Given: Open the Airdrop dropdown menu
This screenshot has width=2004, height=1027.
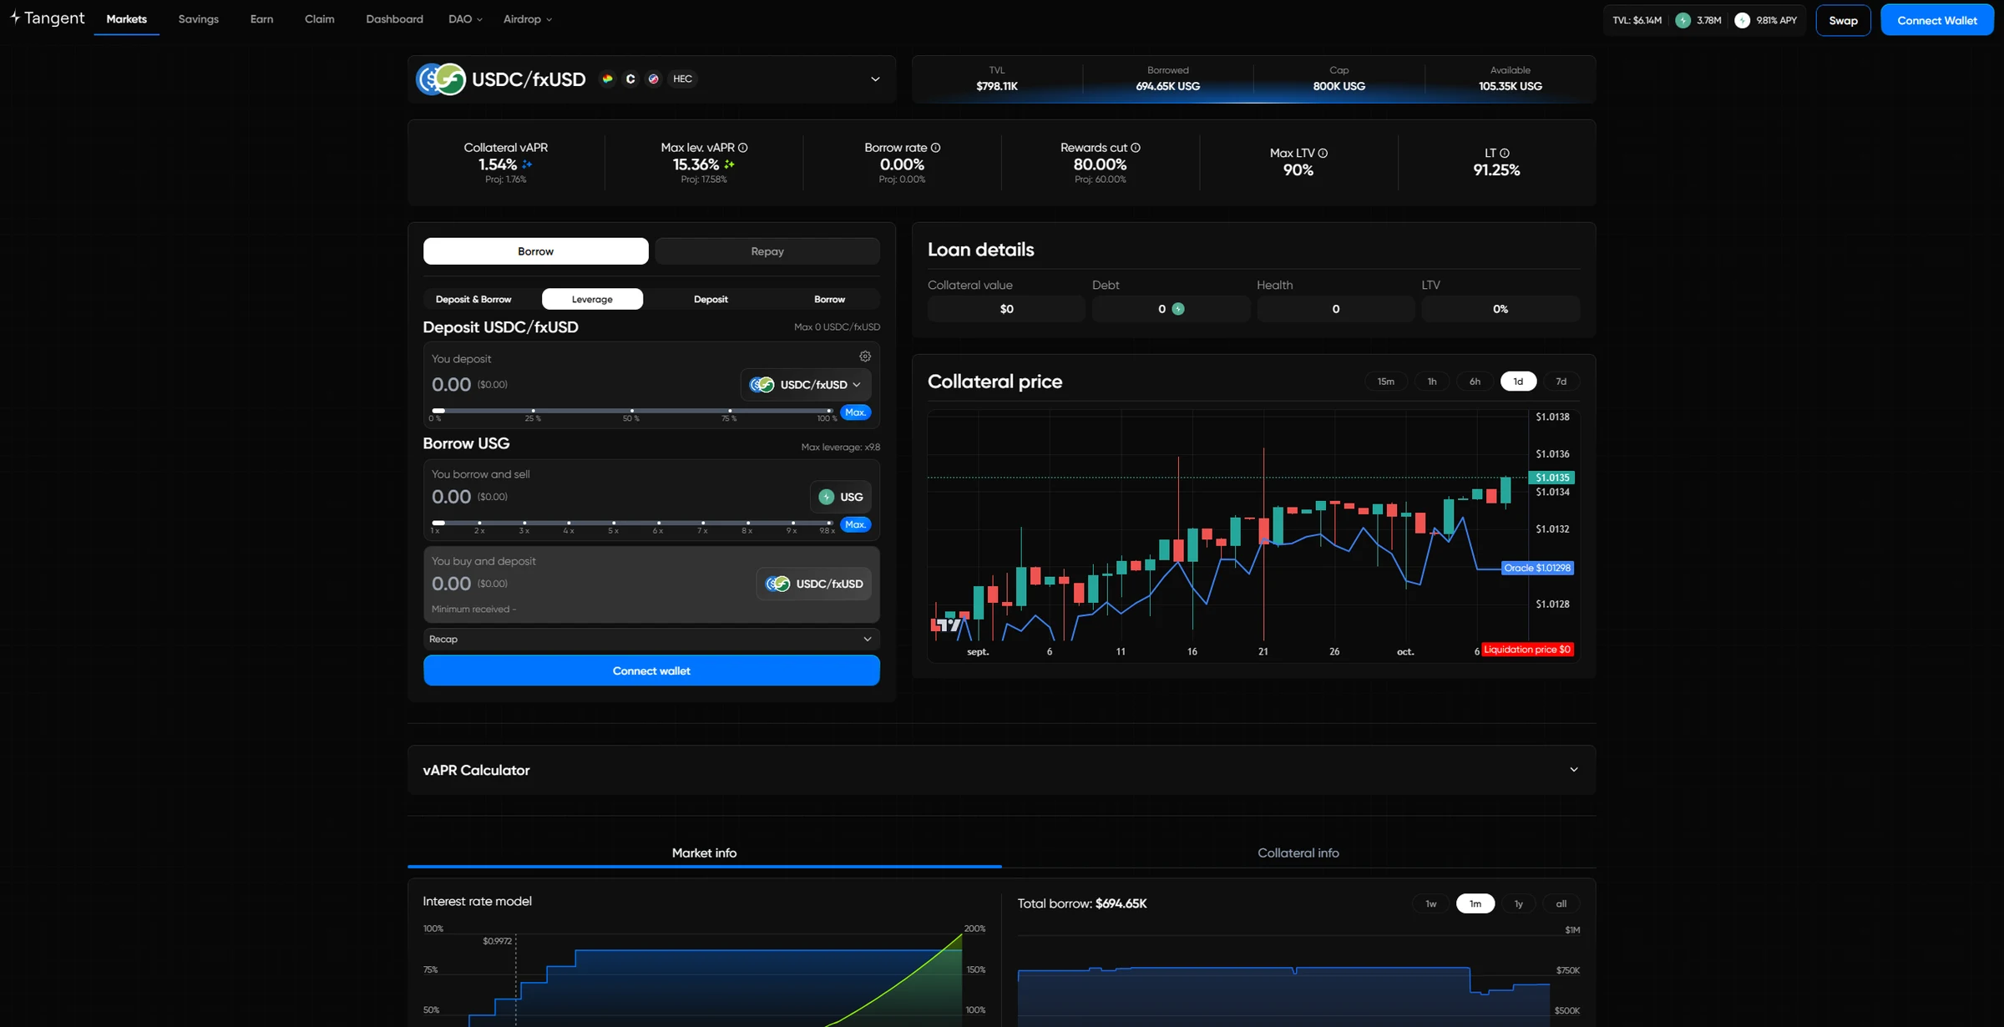Looking at the screenshot, I should tap(527, 19).
